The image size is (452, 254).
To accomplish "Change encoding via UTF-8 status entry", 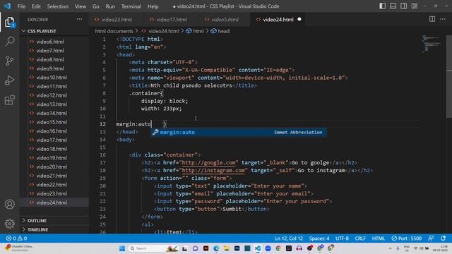I will tap(342, 238).
